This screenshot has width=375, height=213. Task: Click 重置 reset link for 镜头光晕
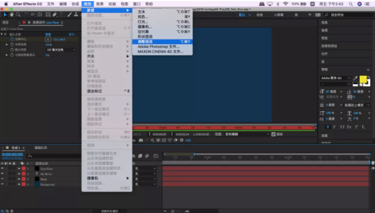point(48,34)
